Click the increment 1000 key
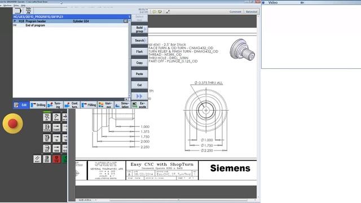The height and width of the screenshot is (203, 361). [56, 148]
